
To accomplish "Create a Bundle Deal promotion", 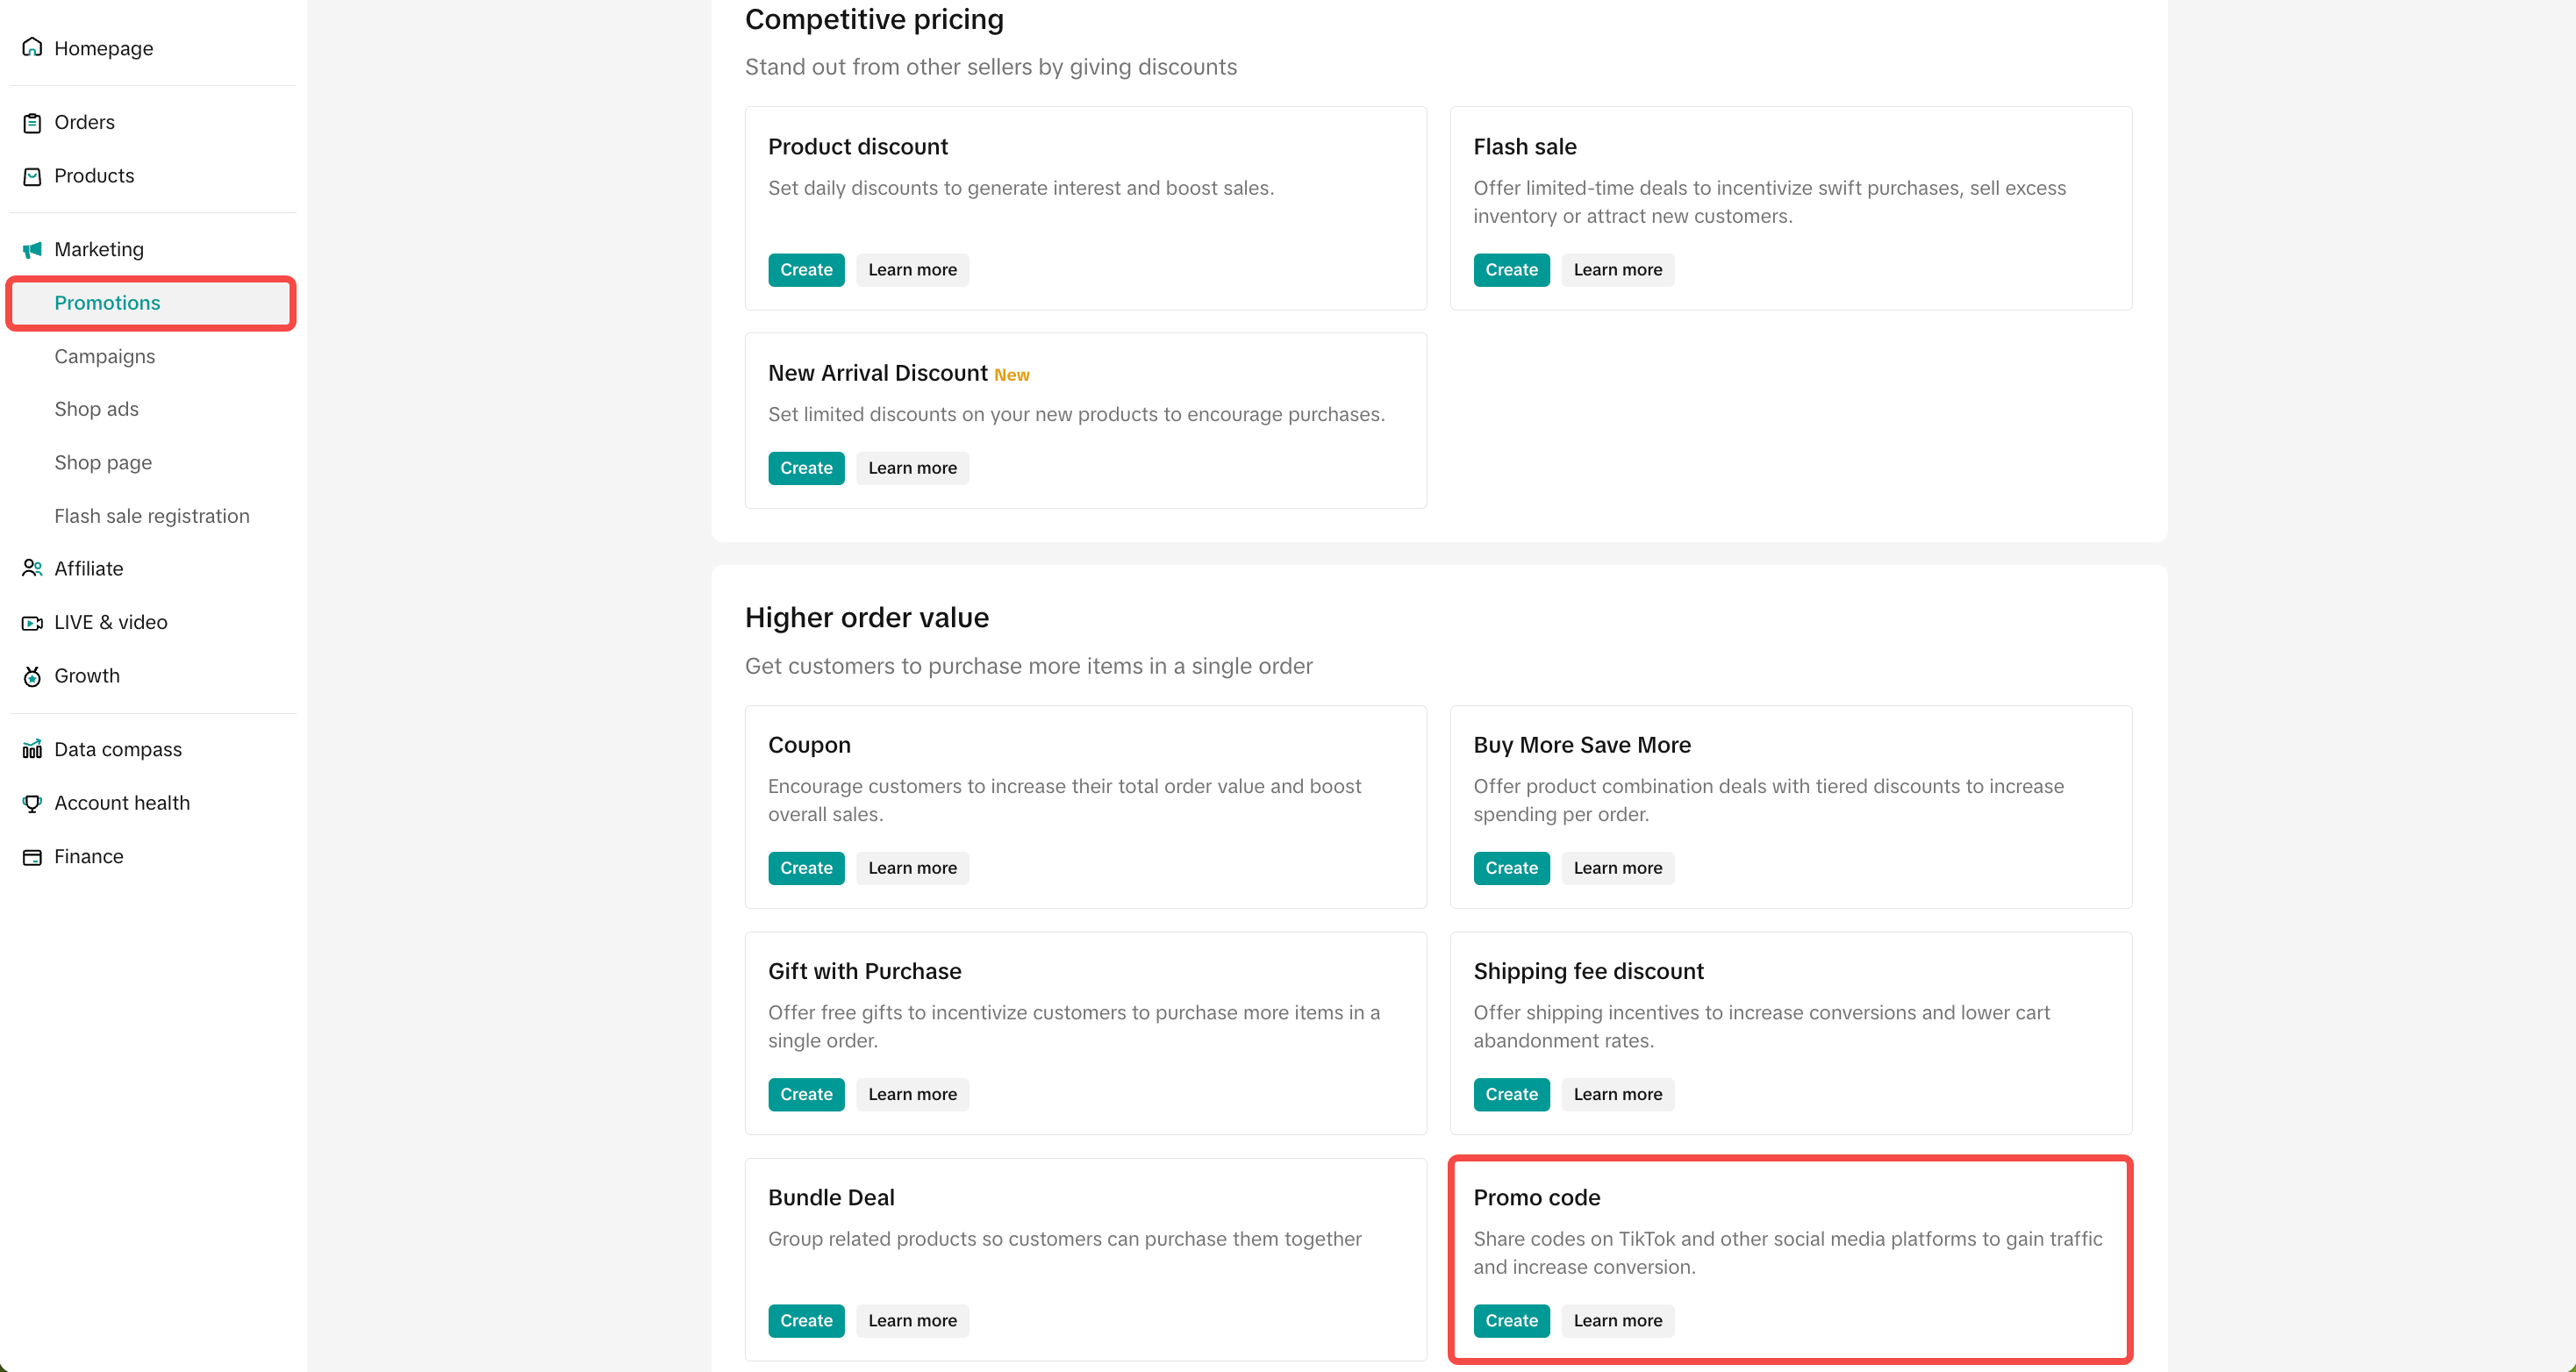I will (806, 1320).
